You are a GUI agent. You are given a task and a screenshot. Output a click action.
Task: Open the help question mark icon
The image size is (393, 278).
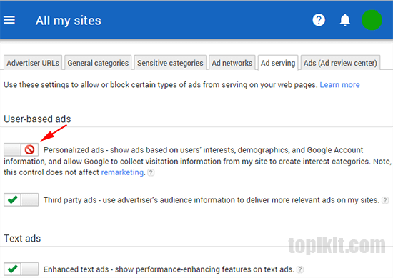[x=319, y=20]
